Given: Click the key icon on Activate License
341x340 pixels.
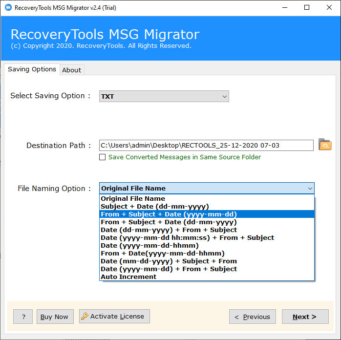Looking at the screenshot, I should coord(85,316).
